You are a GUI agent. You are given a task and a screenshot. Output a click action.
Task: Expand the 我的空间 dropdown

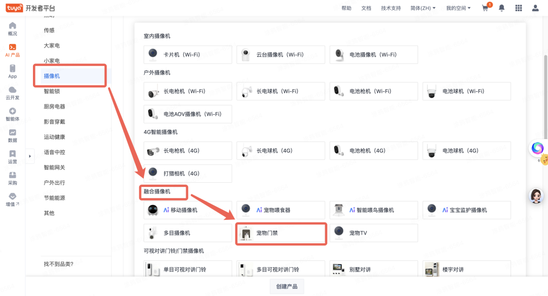click(458, 8)
